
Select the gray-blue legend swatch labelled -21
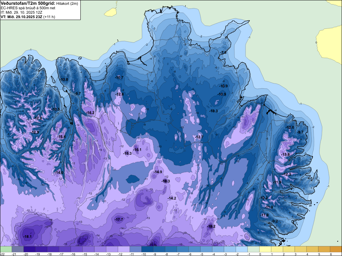click(x=18, y=249)
